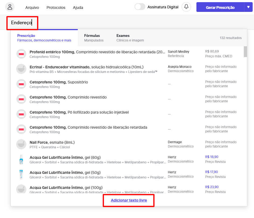Open the Protocolos menu

[56, 8]
